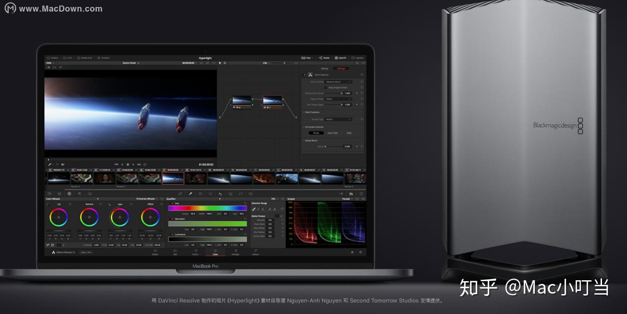Open the Blur palette
This screenshot has height=314, width=627.
[x=220, y=194]
